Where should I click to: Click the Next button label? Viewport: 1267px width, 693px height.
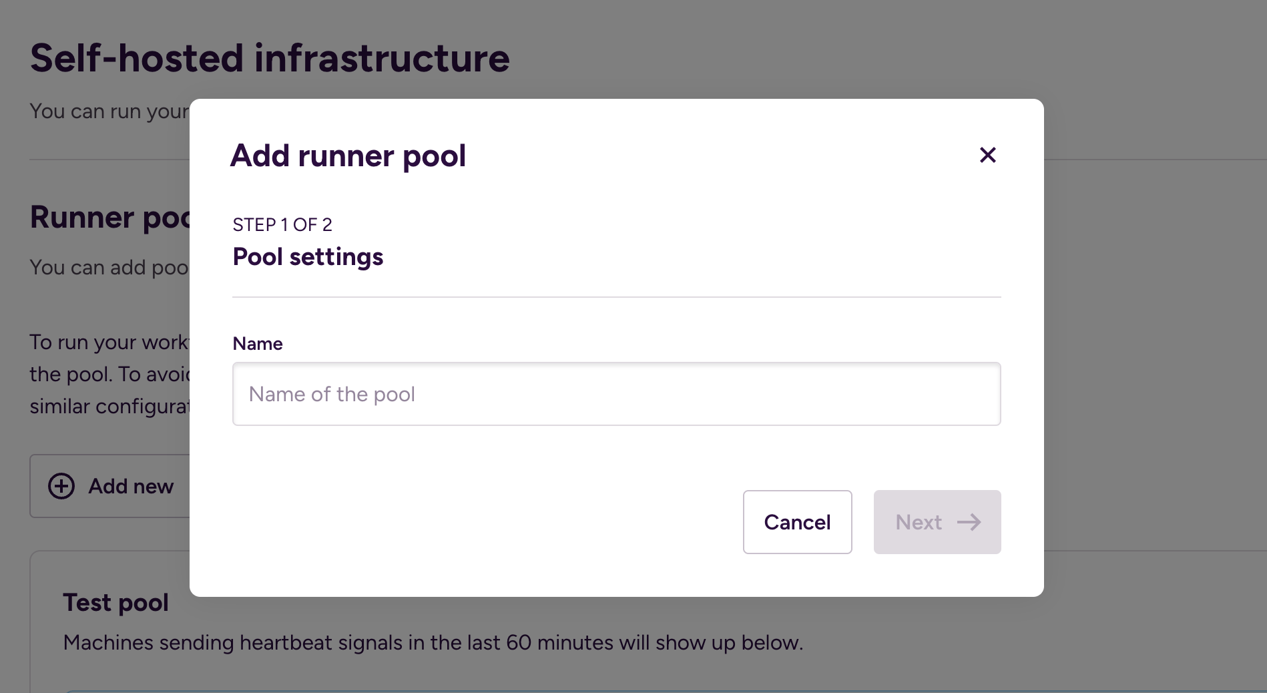point(918,522)
